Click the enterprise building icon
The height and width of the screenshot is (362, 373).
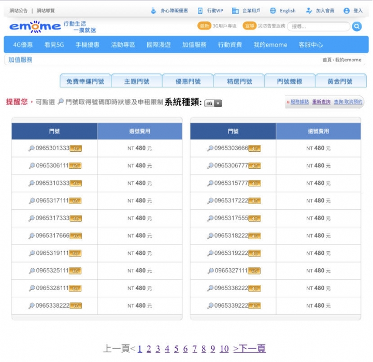[235, 11]
